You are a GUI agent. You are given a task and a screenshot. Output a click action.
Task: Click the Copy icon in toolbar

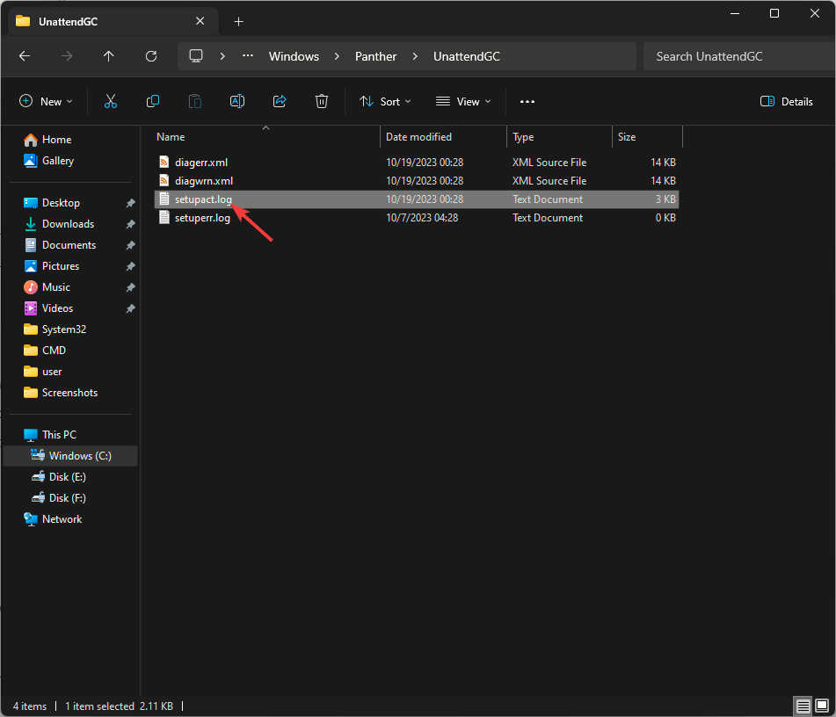153,102
